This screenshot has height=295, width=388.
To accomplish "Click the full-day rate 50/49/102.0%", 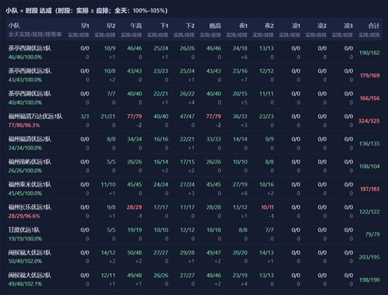I will (25, 262).
